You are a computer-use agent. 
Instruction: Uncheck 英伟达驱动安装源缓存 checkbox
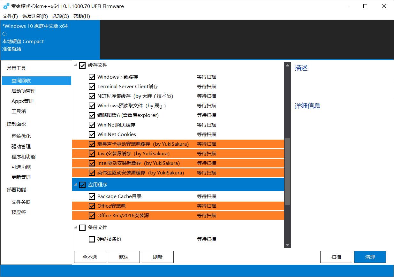click(92, 173)
